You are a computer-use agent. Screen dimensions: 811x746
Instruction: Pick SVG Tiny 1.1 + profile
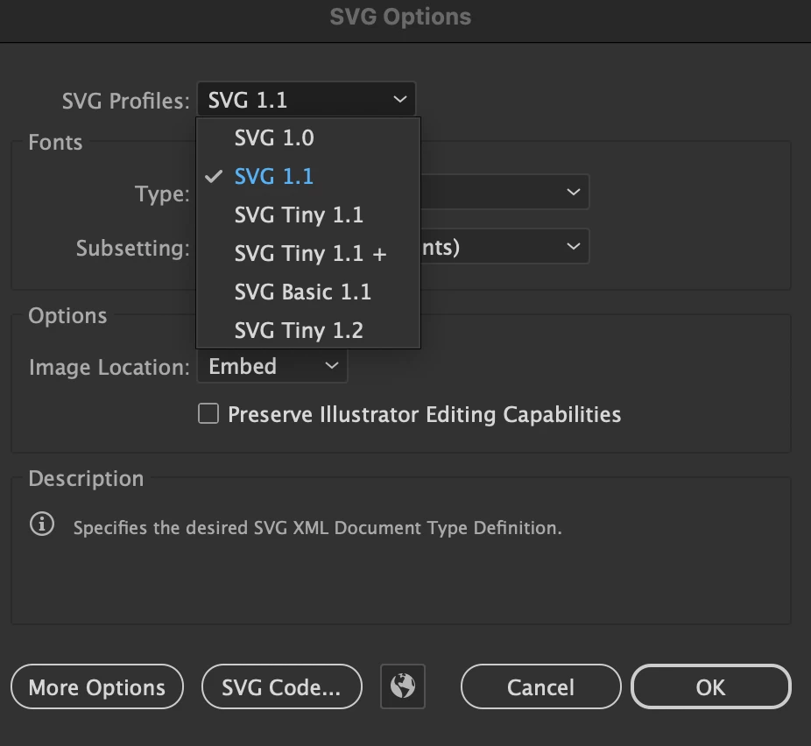pyautogui.click(x=310, y=254)
